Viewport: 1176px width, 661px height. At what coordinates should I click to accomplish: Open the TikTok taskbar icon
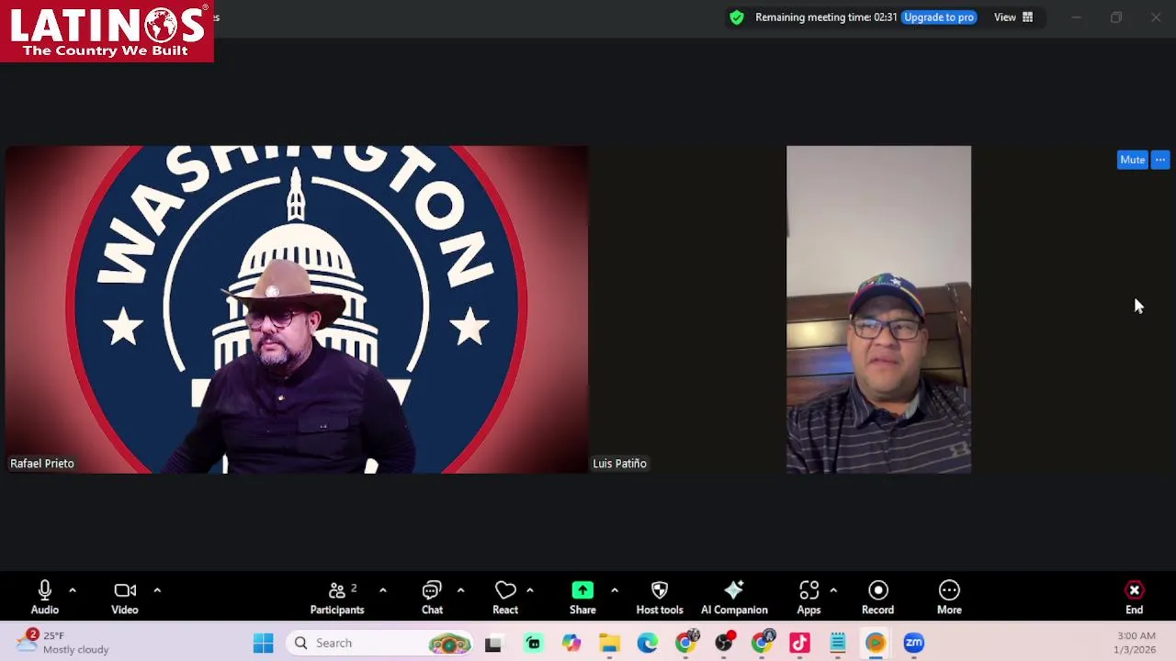799,643
